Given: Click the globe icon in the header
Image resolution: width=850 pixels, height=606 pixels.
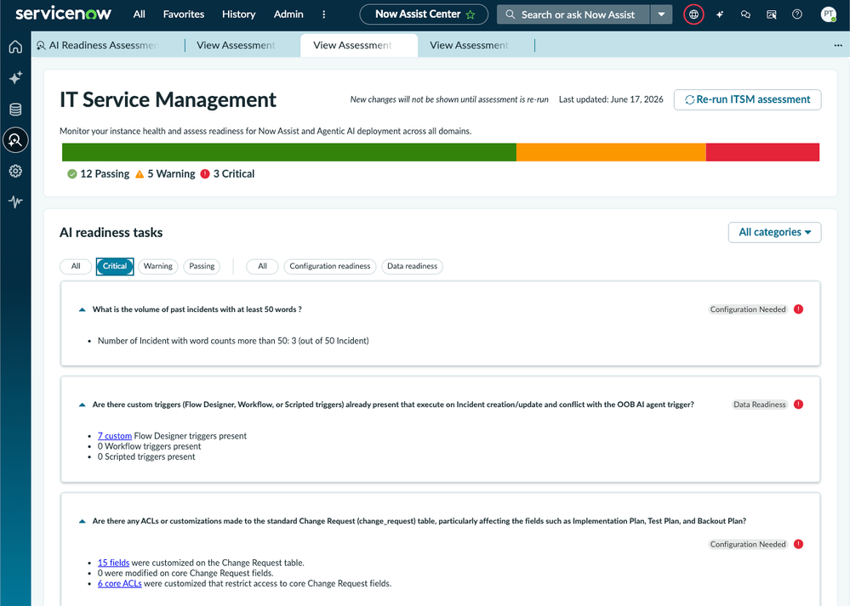Looking at the screenshot, I should tap(693, 14).
